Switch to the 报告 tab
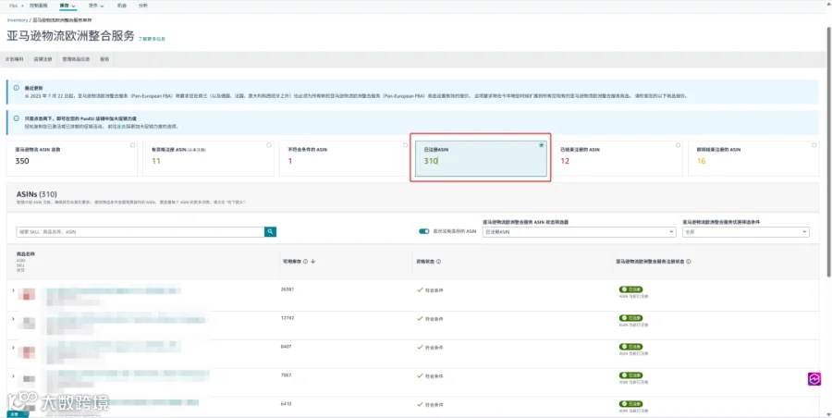Screen dimensions: 832x418 pyautogui.click(x=104, y=59)
